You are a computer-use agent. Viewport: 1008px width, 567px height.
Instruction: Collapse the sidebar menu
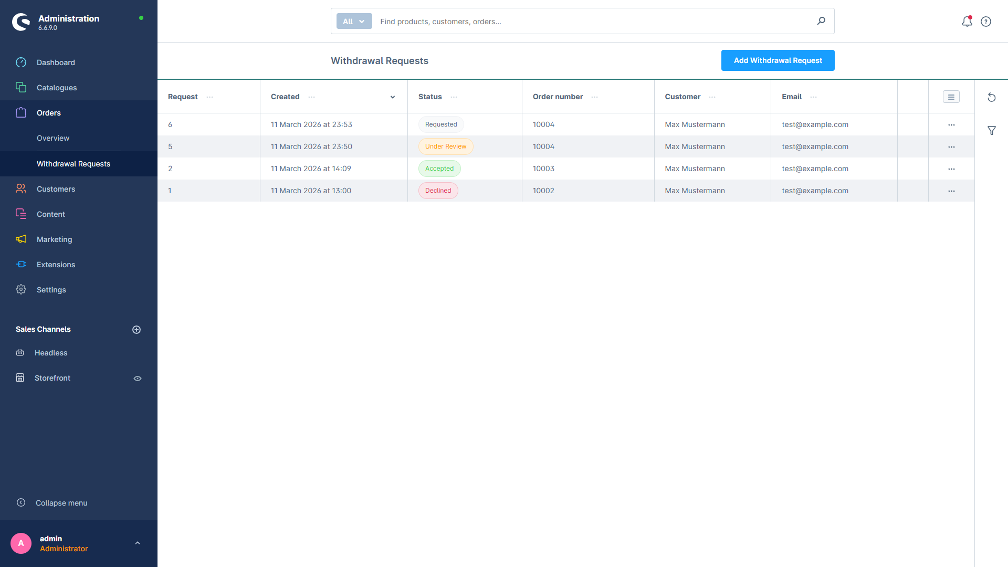(61, 503)
